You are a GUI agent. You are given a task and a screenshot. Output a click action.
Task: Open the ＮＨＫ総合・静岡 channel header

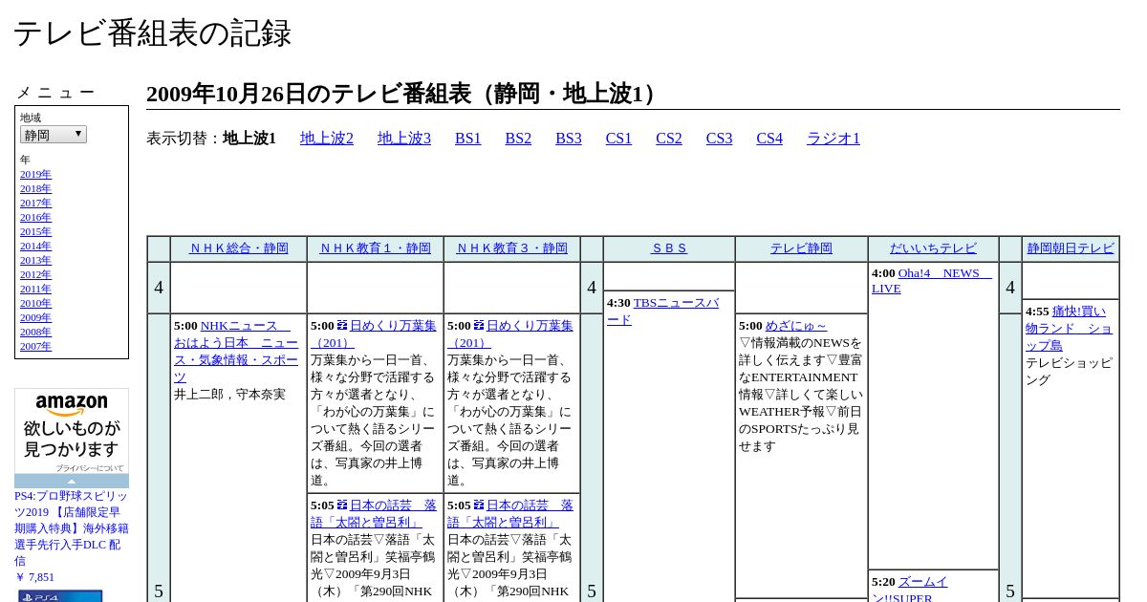[x=239, y=248]
